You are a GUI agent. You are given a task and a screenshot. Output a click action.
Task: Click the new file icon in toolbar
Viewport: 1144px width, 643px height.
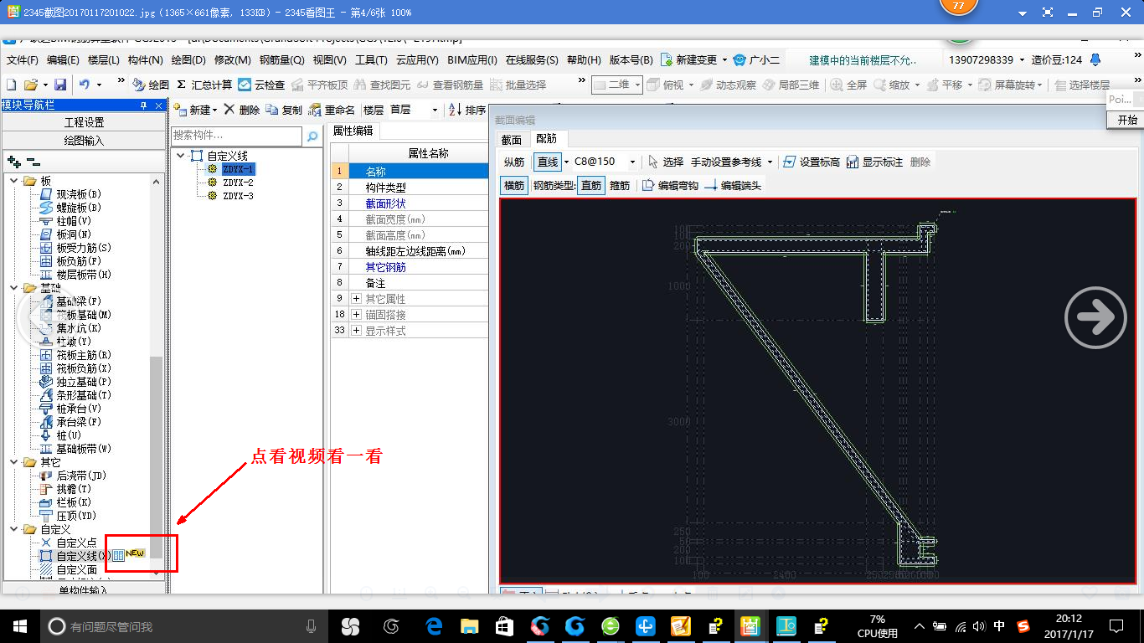[x=11, y=85]
